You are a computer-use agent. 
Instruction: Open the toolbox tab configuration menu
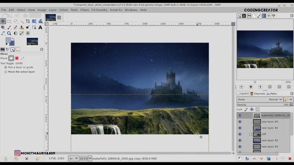[x=41, y=49]
